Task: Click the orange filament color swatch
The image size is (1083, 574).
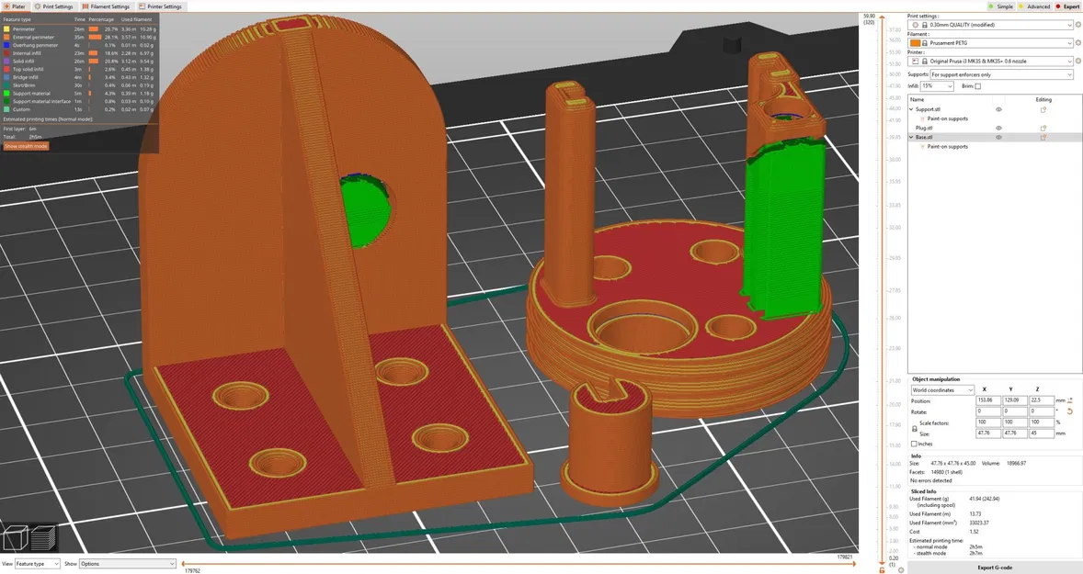Action: pyautogui.click(x=915, y=43)
